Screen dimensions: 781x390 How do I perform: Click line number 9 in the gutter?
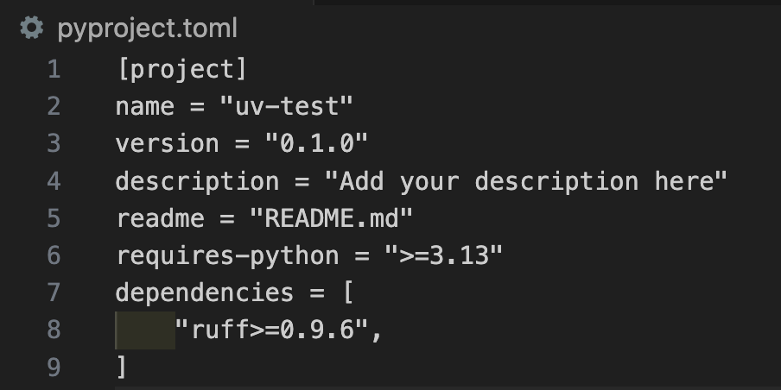(x=54, y=367)
